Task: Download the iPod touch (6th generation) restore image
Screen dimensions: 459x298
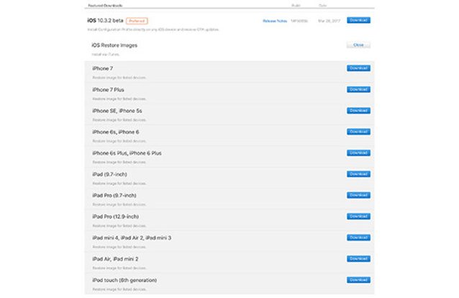Action: 358,280
